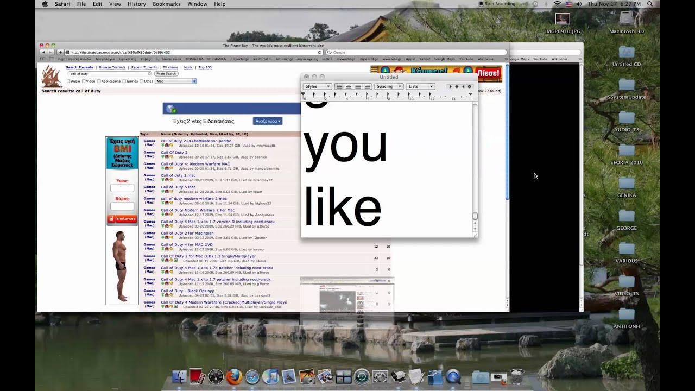The height and width of the screenshot is (391, 695).
Task: Open the Mac category dropdown
Action: (x=176, y=81)
